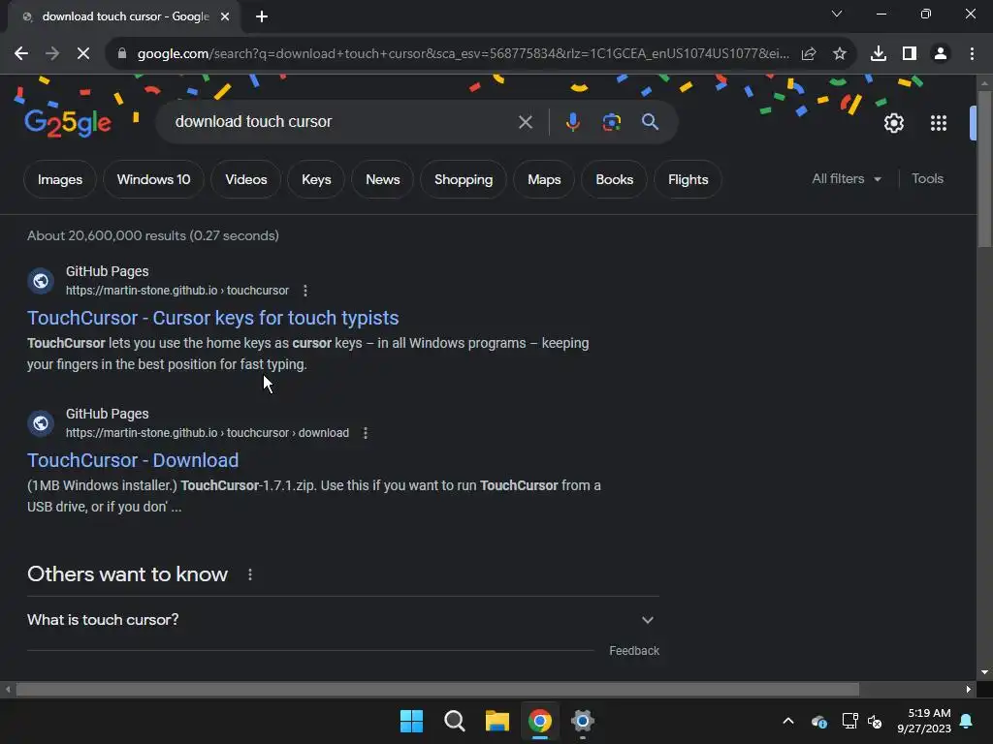
Task: Click into the Google search field
Action: [342, 121]
